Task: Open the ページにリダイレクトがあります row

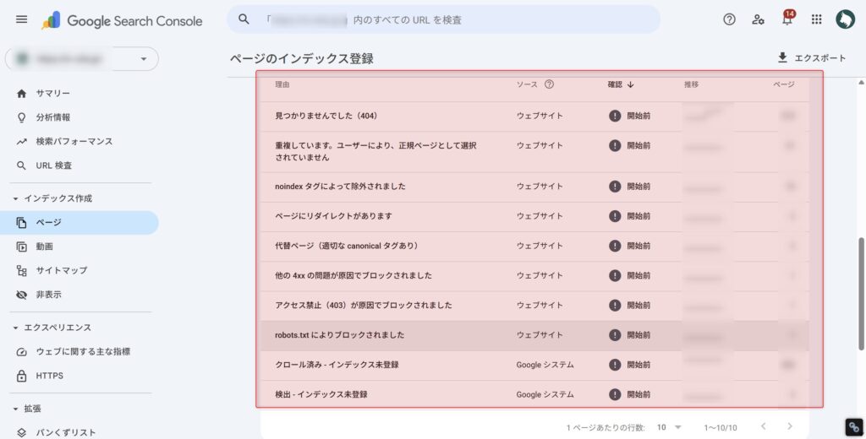Action: click(x=534, y=216)
